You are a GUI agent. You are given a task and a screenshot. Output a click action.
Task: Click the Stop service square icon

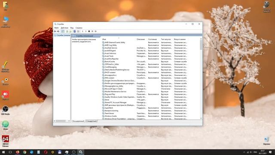click(89, 31)
